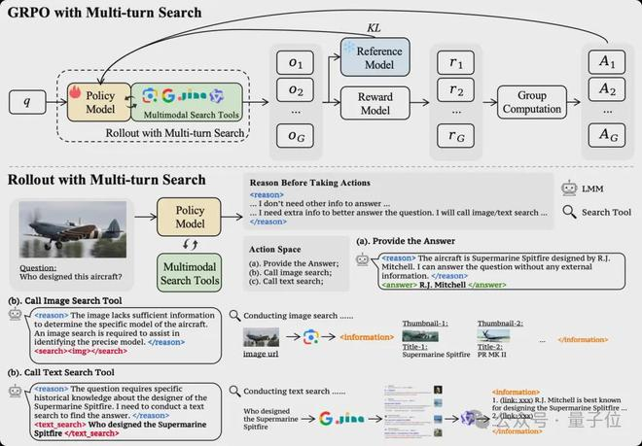Screen dimensions: 642x446
Task: Click the orange '<information>' tag in the image search flow
Action: (x=367, y=337)
